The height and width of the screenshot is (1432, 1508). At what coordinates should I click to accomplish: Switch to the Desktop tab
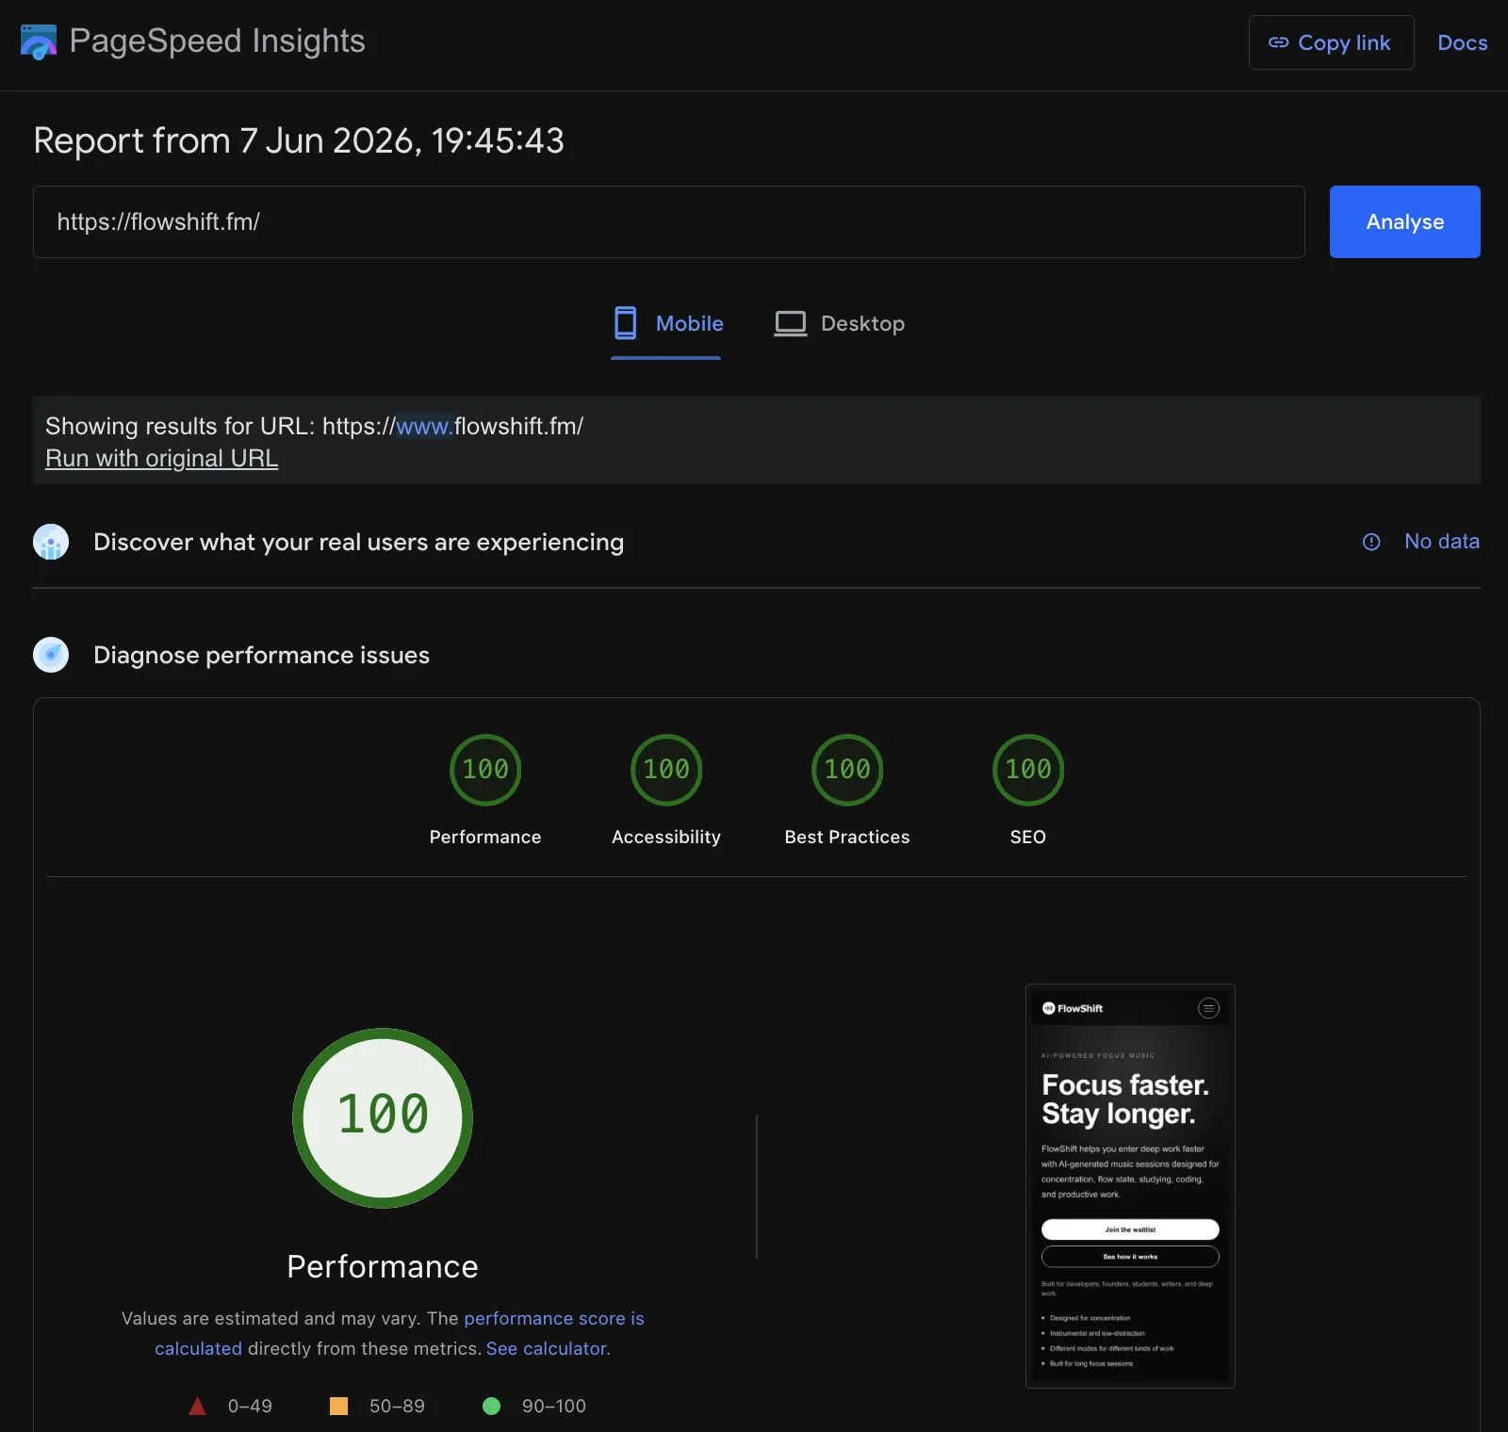[839, 323]
